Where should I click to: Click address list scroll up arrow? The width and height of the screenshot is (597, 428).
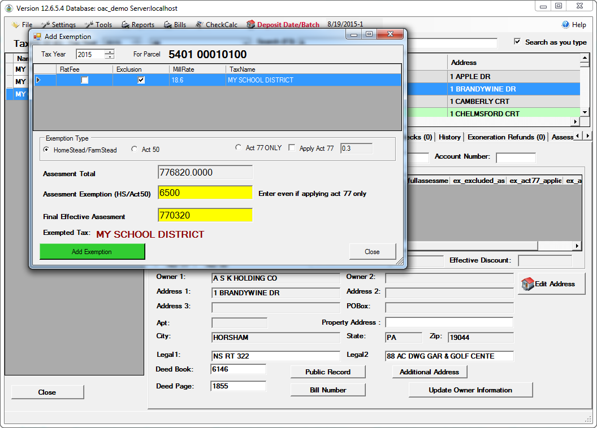coord(585,58)
